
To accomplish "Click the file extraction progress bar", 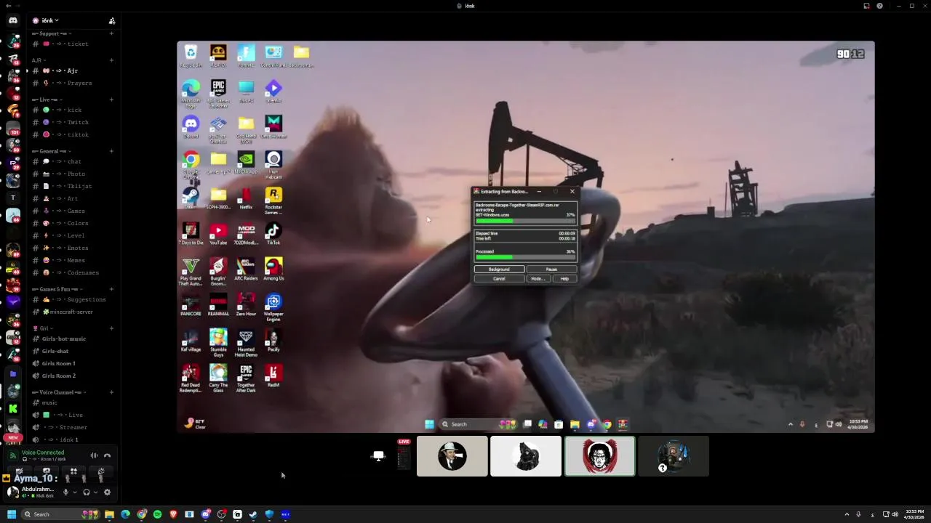I will pyautogui.click(x=526, y=221).
